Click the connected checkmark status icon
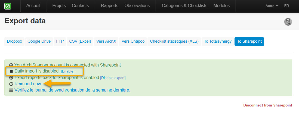299x113 pixels. click(11, 65)
